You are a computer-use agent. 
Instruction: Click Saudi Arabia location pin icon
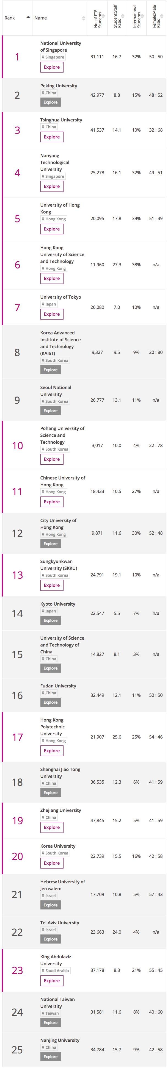[x=43, y=970]
